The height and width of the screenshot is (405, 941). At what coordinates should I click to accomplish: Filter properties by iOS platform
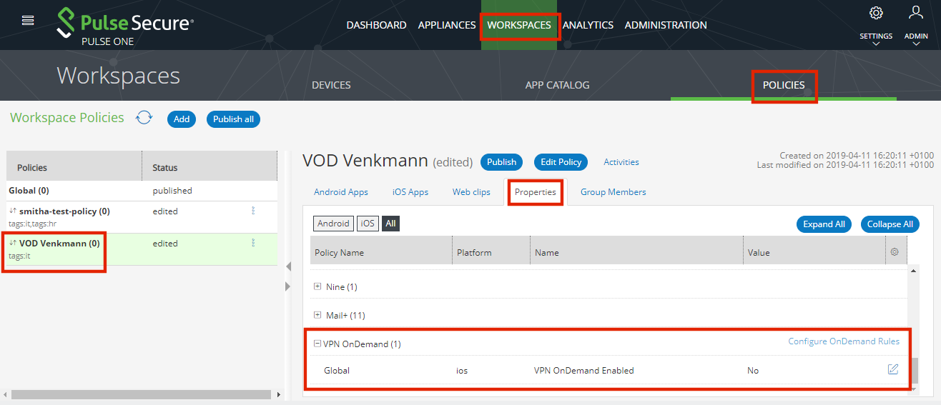click(x=368, y=224)
